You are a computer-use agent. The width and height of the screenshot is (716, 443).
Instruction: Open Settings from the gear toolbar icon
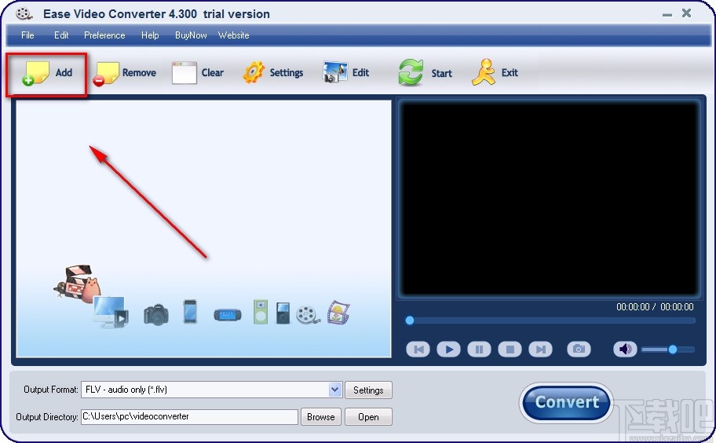pyautogui.click(x=272, y=73)
